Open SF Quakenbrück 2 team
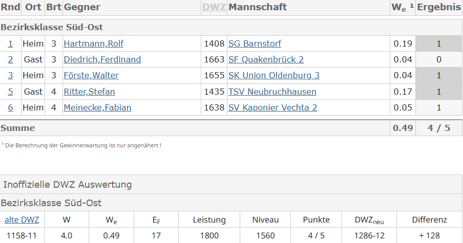This screenshot has height=243, width=463. [266, 60]
